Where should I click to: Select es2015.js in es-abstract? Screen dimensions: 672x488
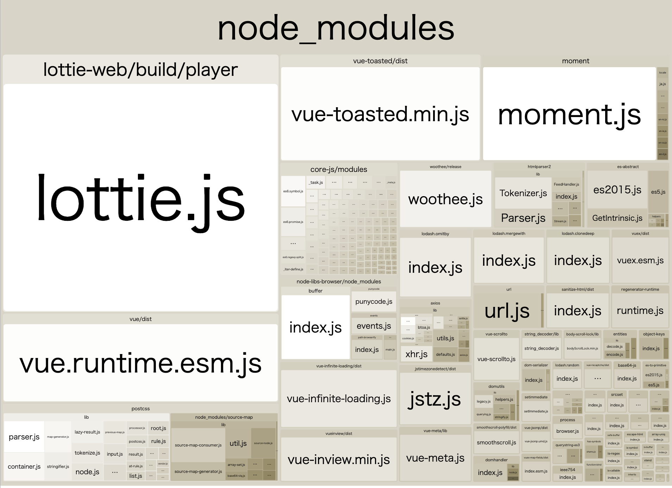click(617, 190)
